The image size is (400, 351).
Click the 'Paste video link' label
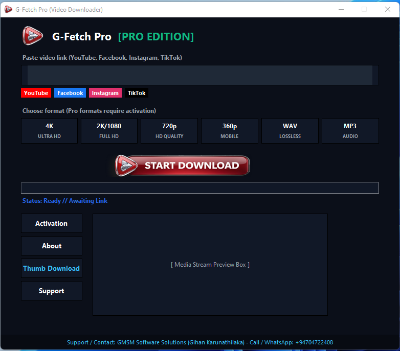click(x=102, y=58)
